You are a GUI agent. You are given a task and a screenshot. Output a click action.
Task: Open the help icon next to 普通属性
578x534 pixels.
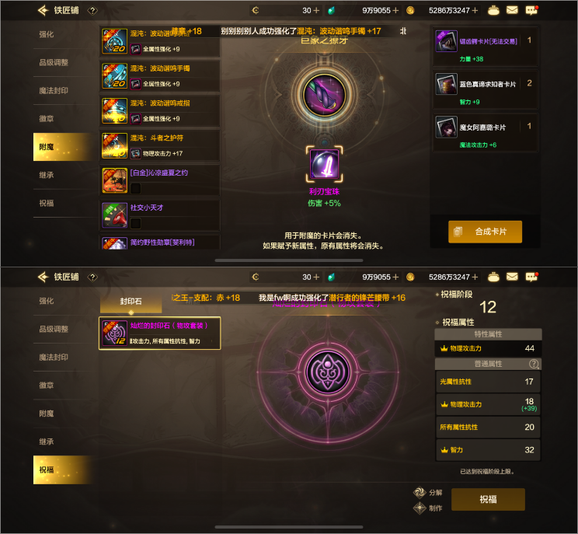click(534, 364)
